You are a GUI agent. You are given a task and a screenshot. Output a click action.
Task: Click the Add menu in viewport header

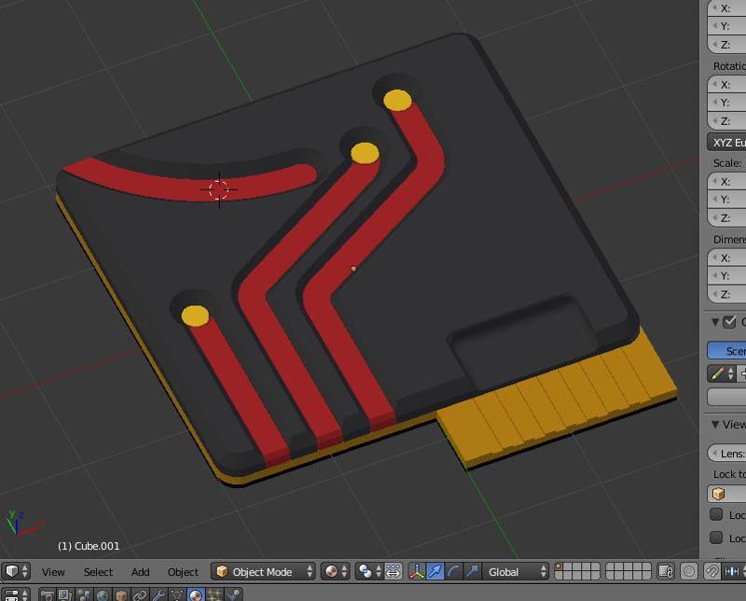click(140, 572)
